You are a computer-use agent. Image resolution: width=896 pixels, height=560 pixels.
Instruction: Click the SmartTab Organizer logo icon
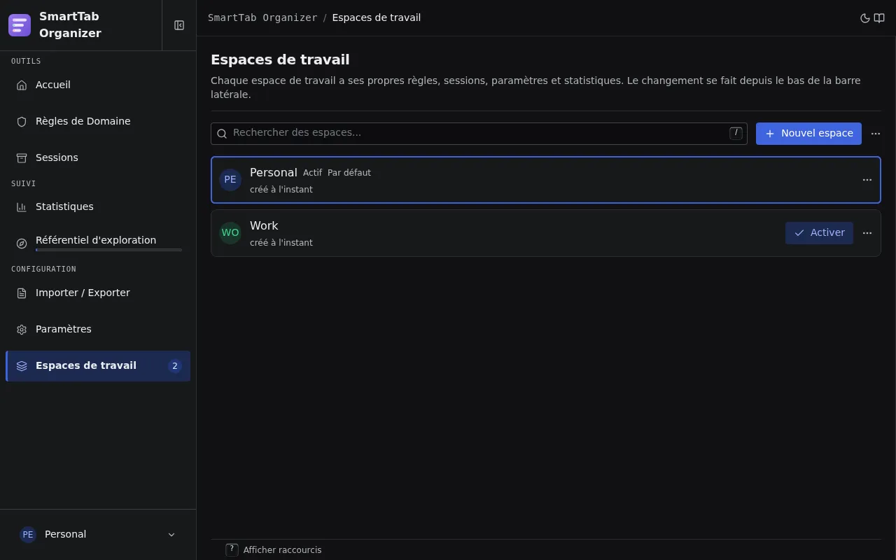click(x=20, y=25)
